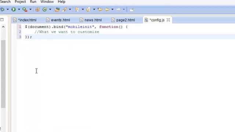The image size is (235, 132).
Task: Click line number 3 in gutter
Action: [20, 37]
